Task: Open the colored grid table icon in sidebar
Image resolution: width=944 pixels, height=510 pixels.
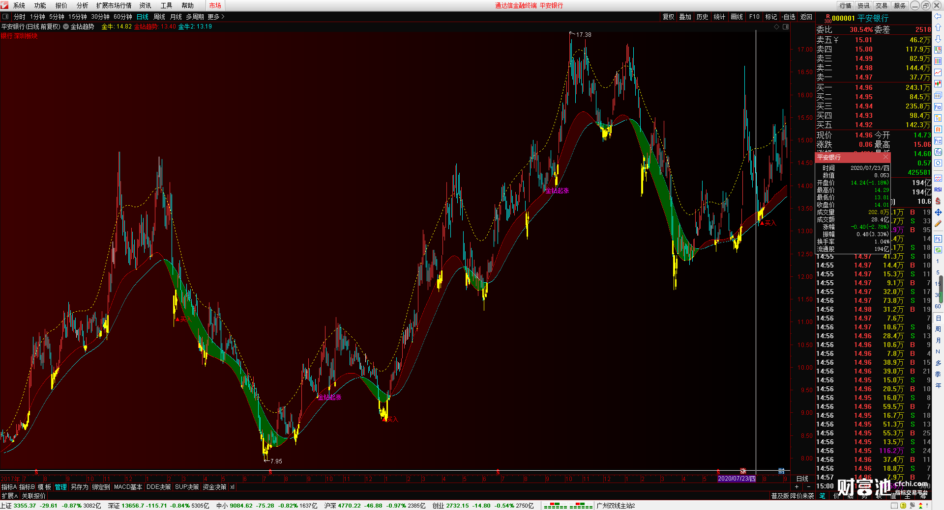Action: coord(938,61)
